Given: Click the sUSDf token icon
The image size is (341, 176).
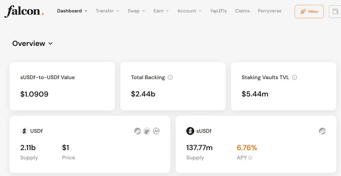Looking at the screenshot, I should (x=190, y=131).
